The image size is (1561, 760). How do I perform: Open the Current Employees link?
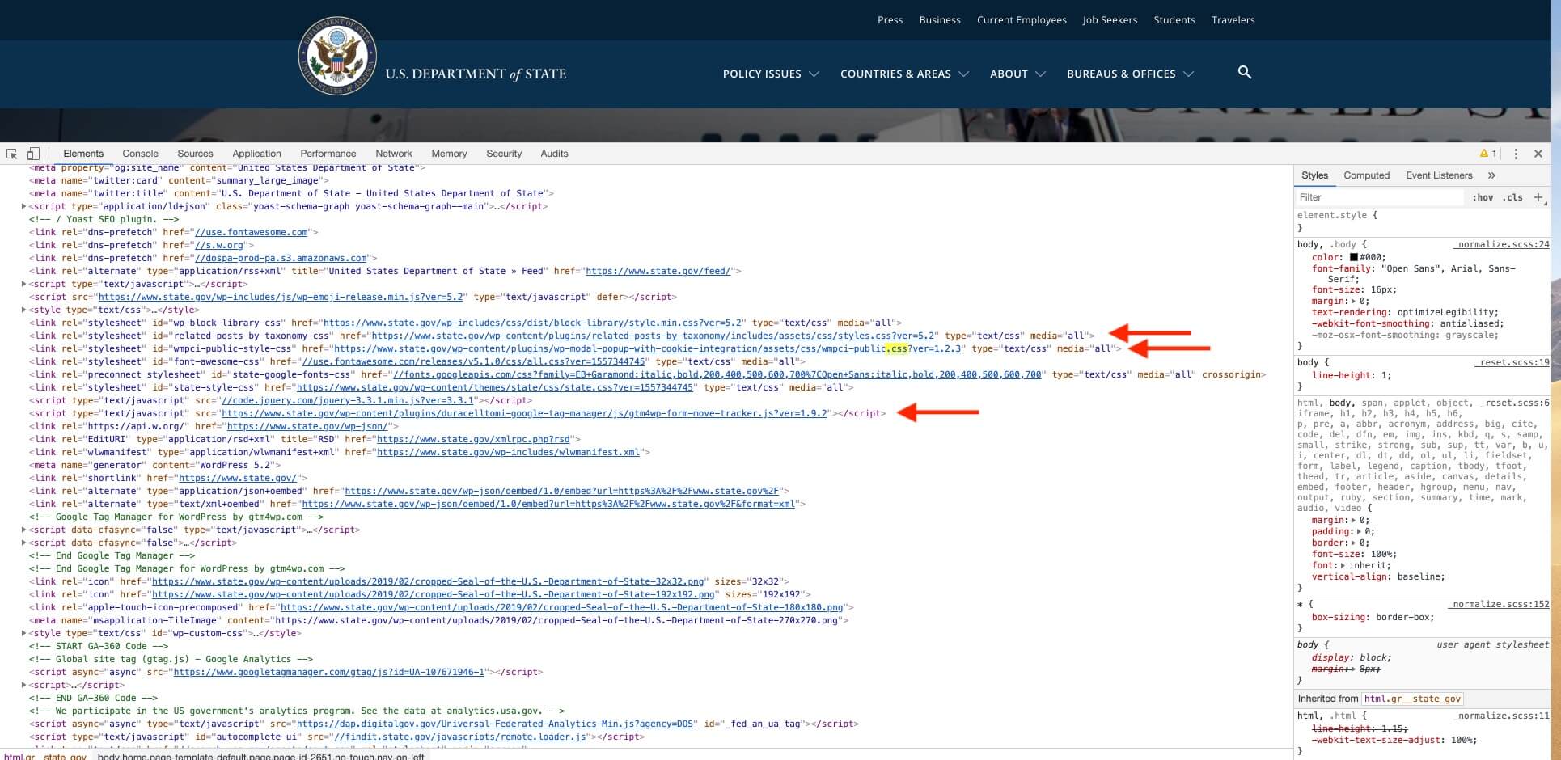[1022, 20]
